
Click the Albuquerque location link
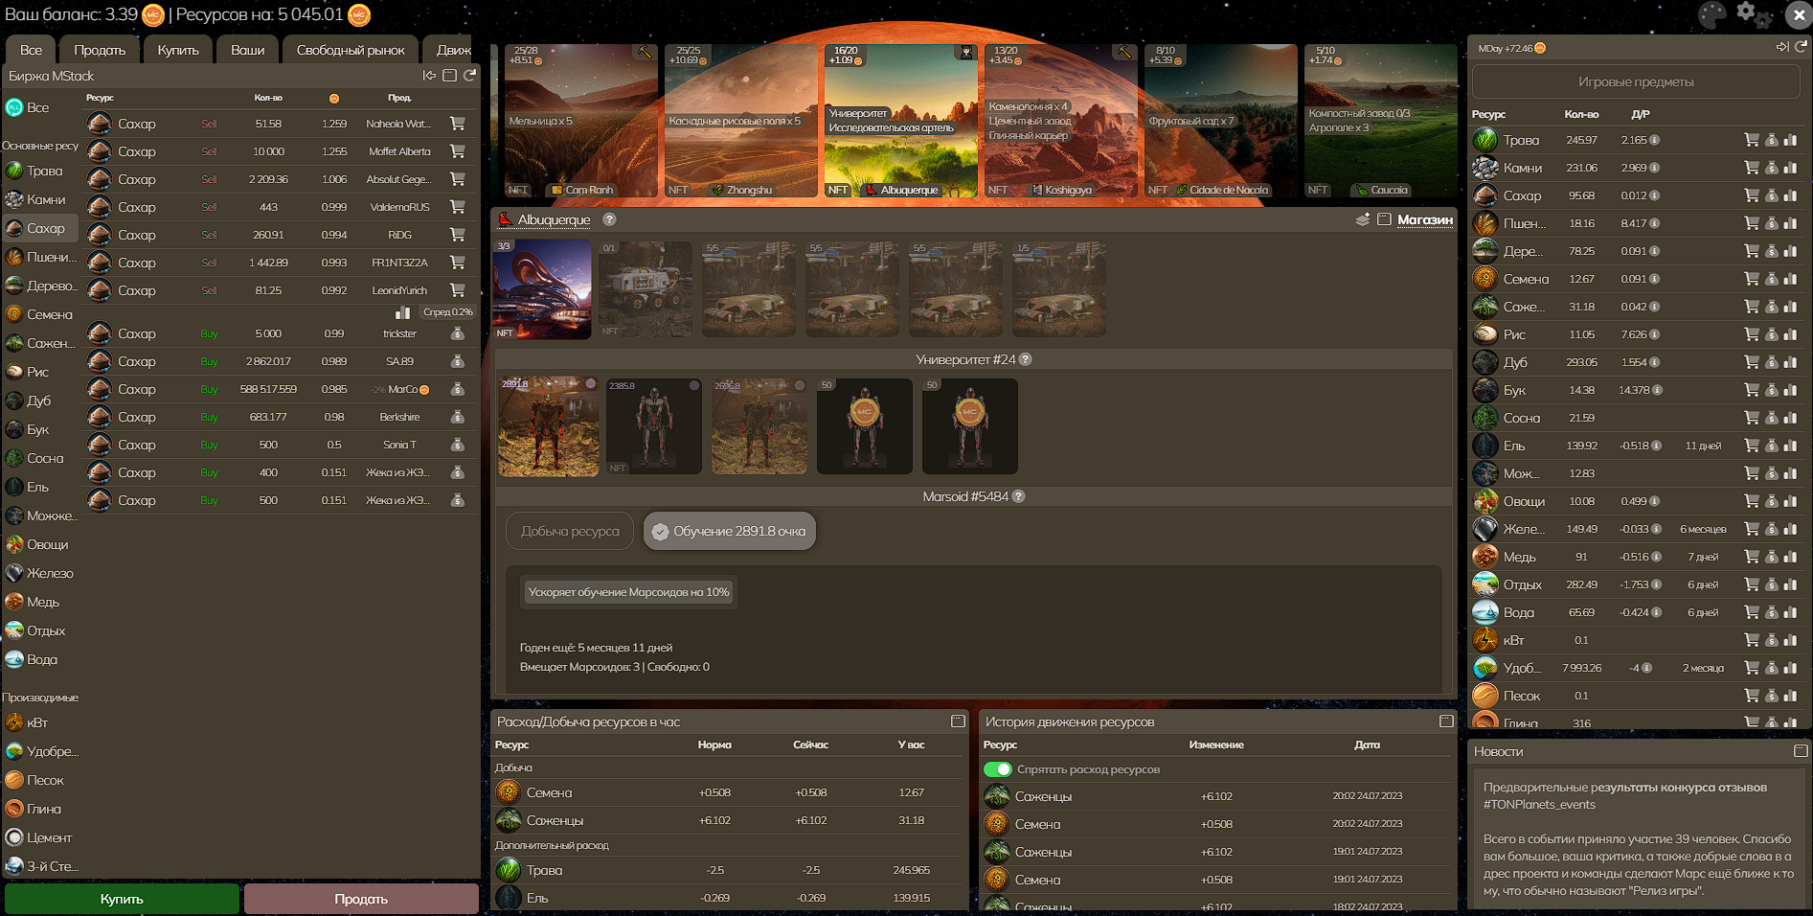click(555, 219)
